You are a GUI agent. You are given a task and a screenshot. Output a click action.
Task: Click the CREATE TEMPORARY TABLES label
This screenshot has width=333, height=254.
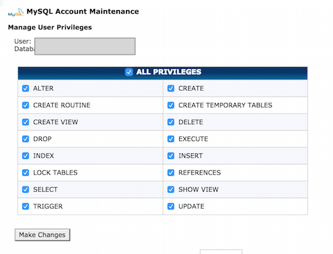[225, 105]
